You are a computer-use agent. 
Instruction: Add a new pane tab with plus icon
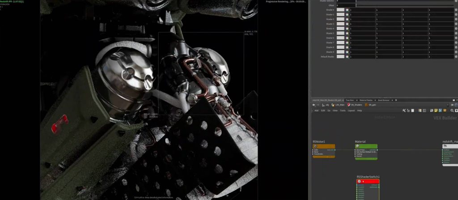click(x=396, y=100)
